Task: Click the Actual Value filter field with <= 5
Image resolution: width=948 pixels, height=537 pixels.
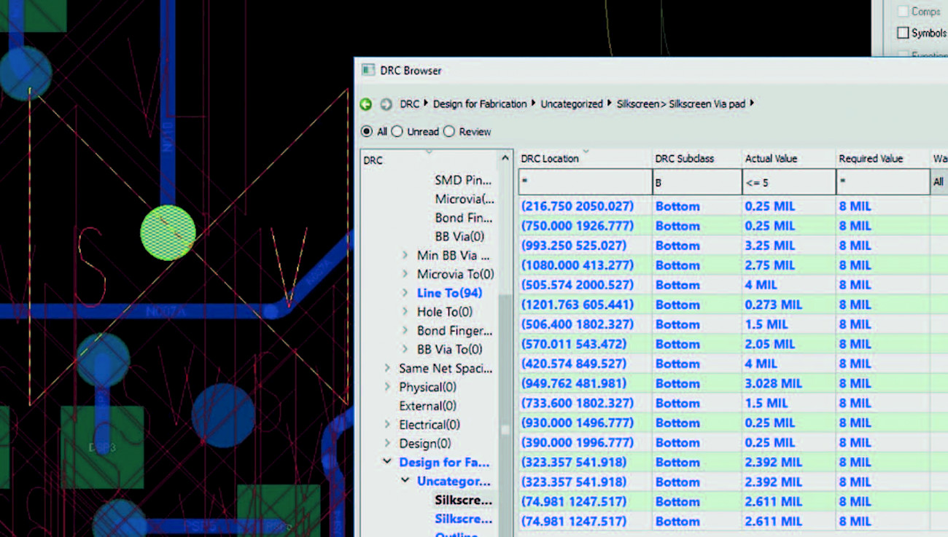Action: click(788, 182)
